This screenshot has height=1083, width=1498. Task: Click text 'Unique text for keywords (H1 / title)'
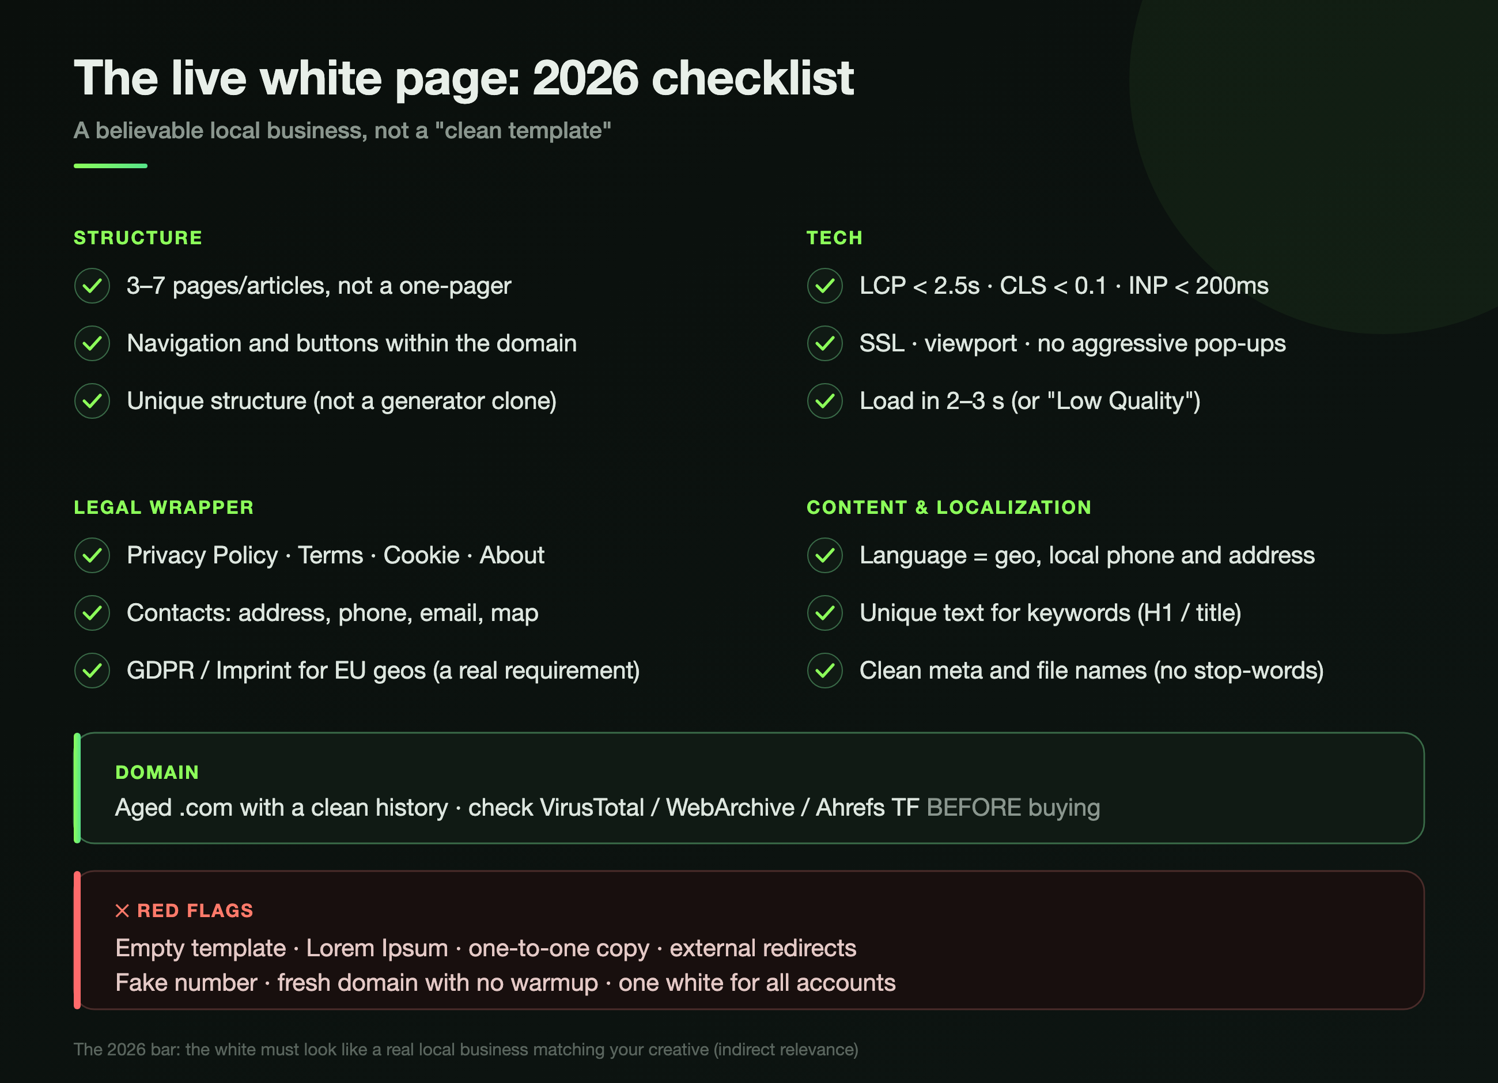point(1050,613)
